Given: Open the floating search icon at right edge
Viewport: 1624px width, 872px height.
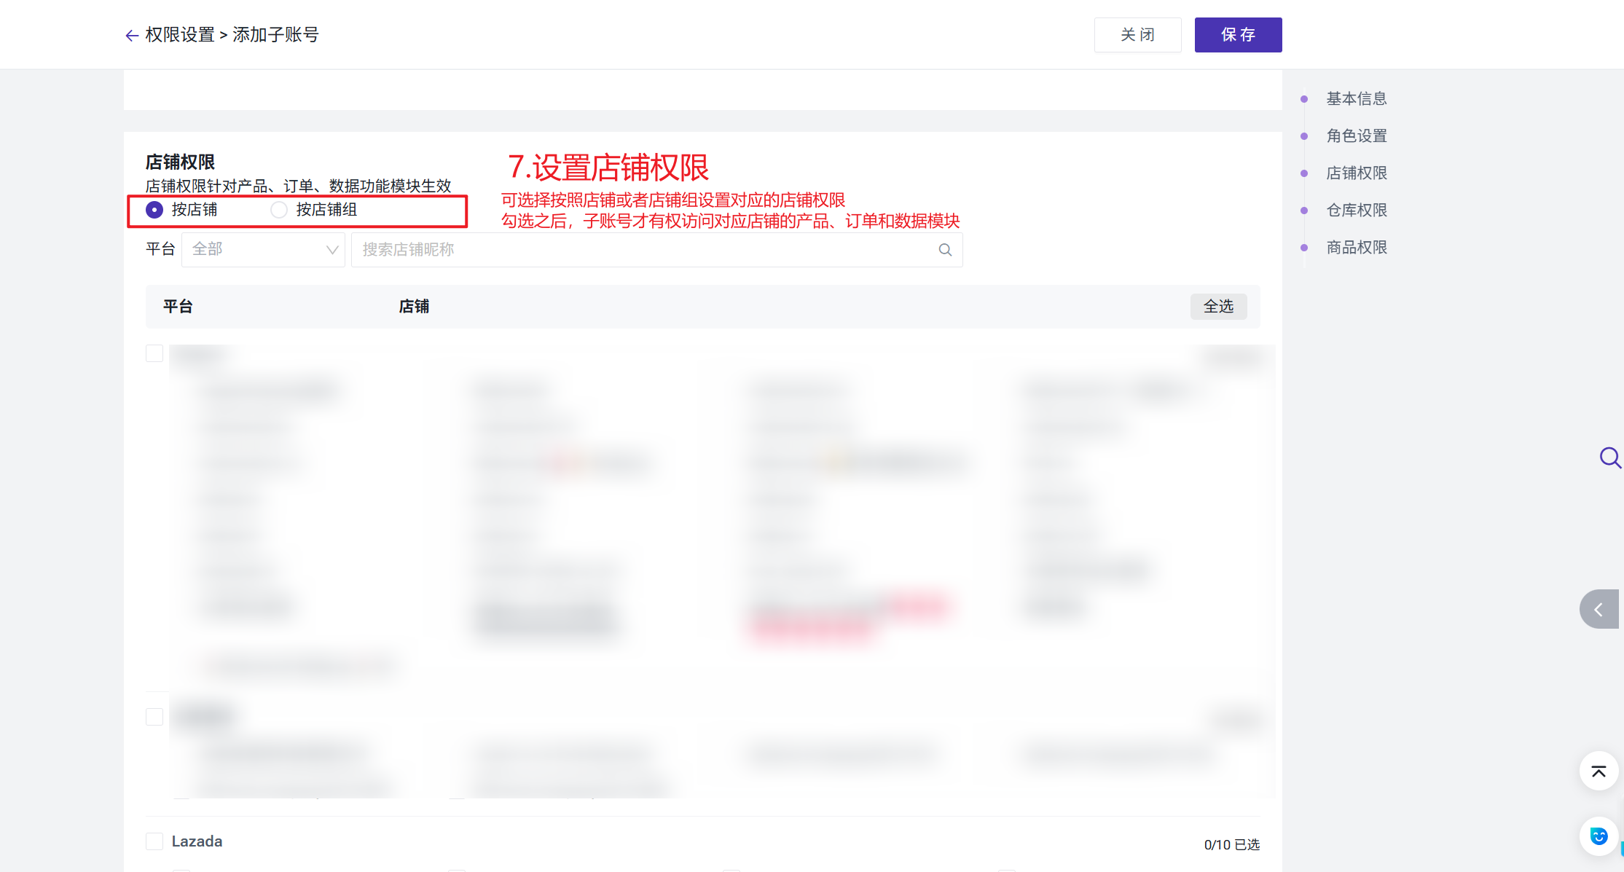Looking at the screenshot, I should 1609,457.
